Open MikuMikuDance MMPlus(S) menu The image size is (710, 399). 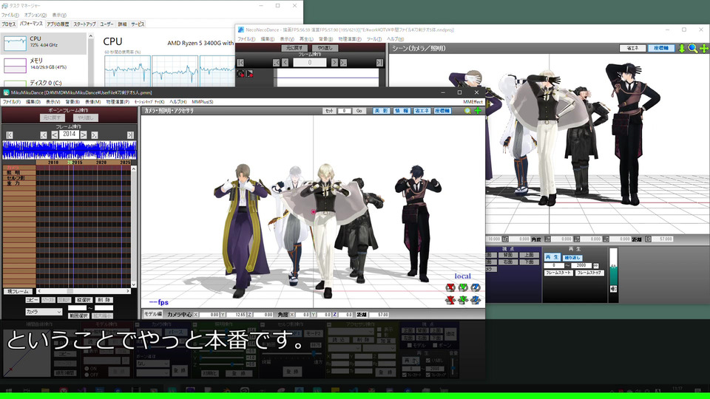click(x=203, y=102)
